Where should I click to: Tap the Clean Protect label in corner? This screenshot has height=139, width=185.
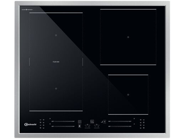point(27,10)
